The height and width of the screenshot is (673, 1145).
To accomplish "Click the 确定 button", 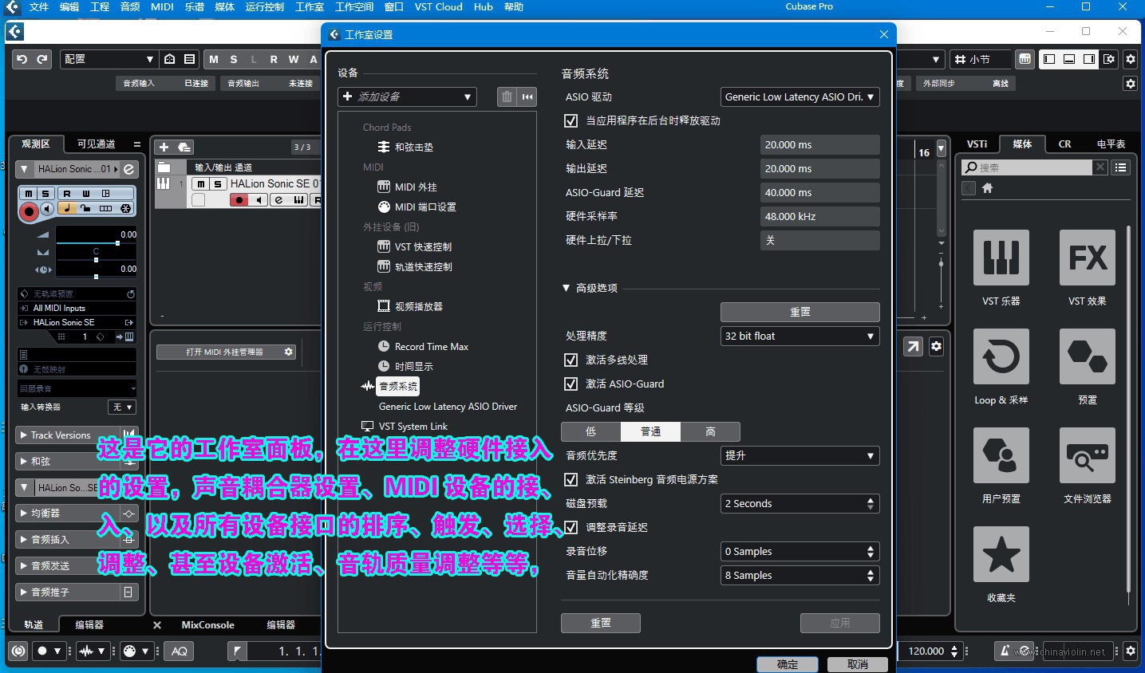I will pos(788,664).
